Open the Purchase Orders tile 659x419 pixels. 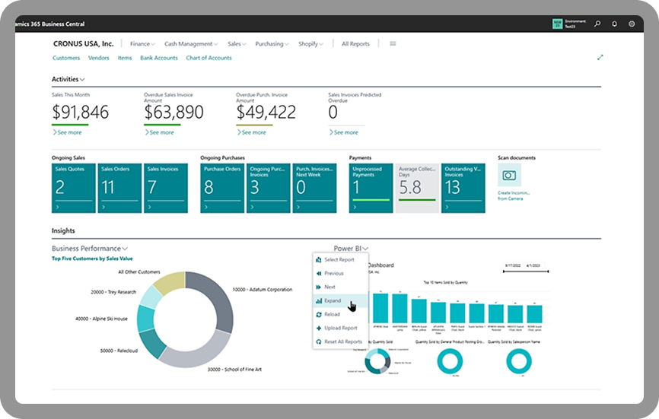tap(222, 188)
